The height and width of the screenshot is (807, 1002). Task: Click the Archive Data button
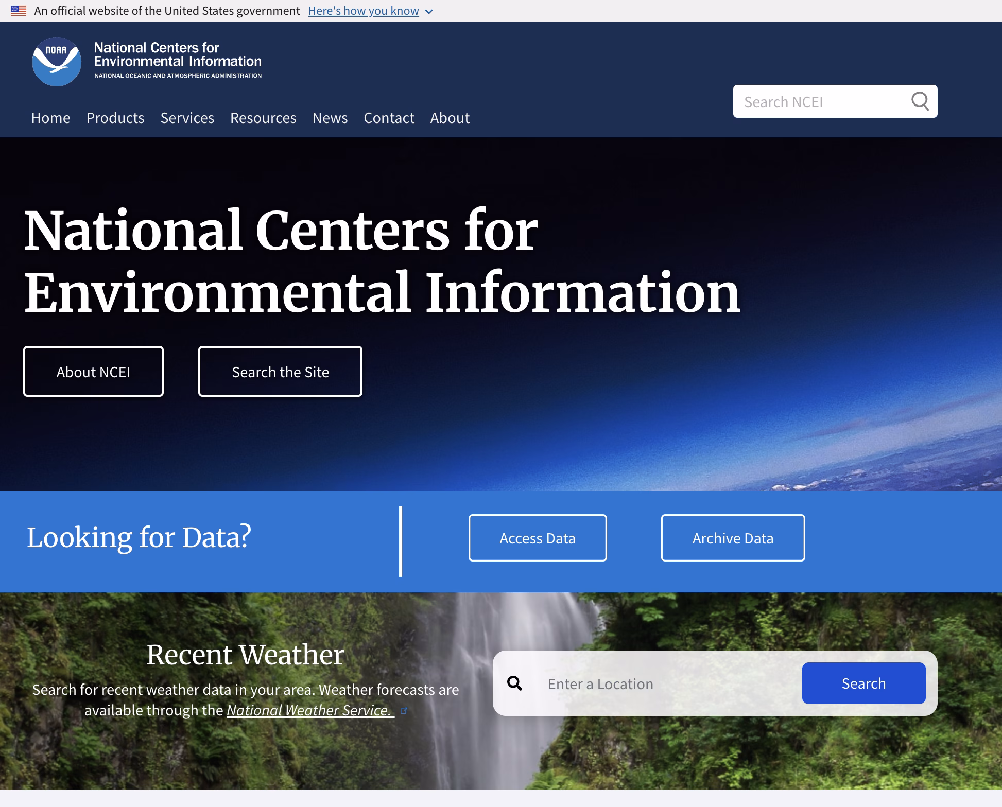coord(733,538)
